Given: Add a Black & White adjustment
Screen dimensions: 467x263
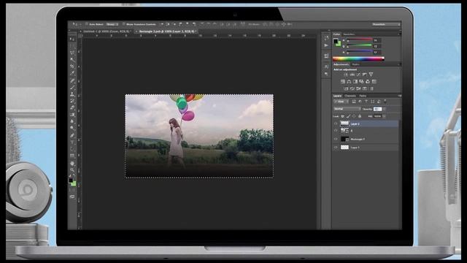Looking at the screenshot, I should [x=355, y=81].
